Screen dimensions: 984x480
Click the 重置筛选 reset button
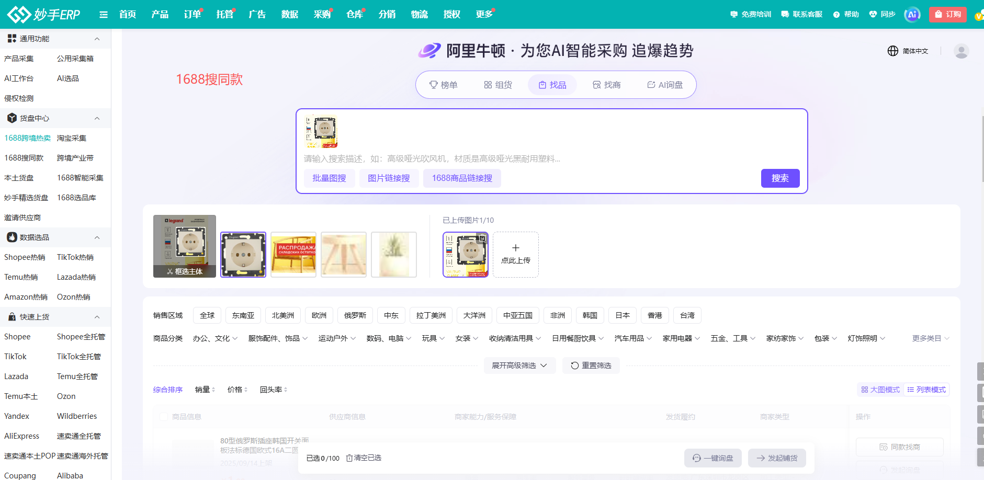(591, 365)
